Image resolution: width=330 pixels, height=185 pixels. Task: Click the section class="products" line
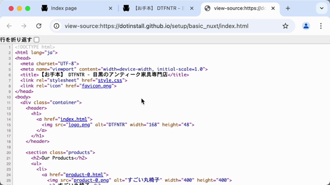60,153
